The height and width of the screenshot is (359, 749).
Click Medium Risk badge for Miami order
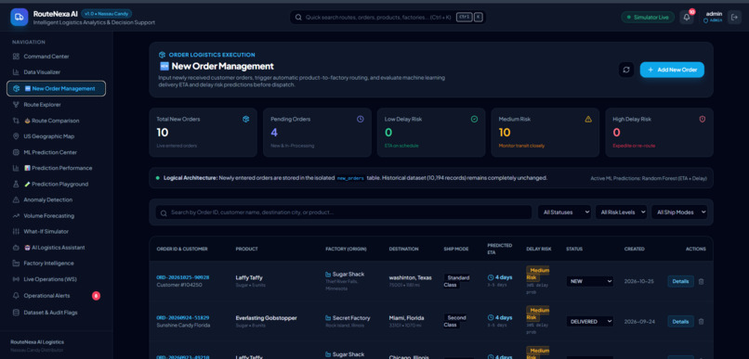point(537,314)
